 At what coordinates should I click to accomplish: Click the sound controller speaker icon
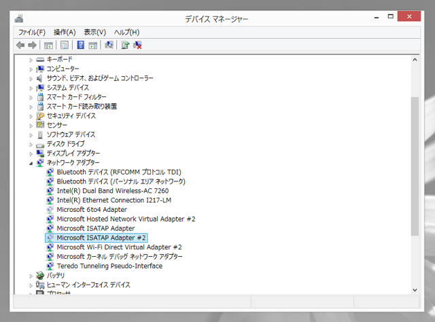(40, 78)
